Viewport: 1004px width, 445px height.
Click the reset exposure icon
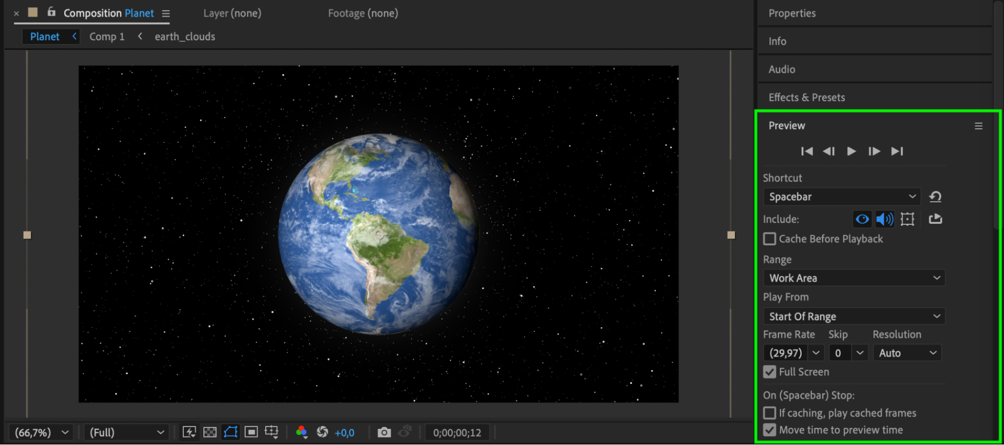coord(322,432)
